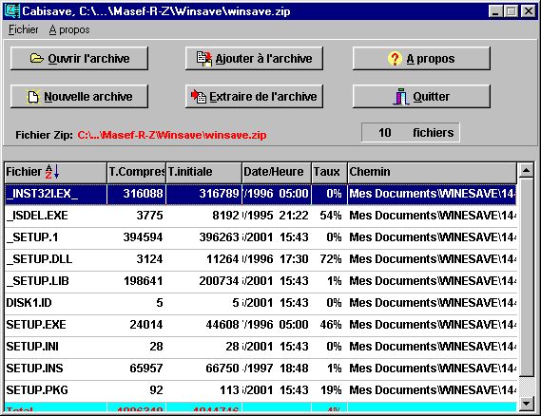Screen dimensions: 541x416
Task: Select the SETUP.INI file row
Action: coord(261,347)
